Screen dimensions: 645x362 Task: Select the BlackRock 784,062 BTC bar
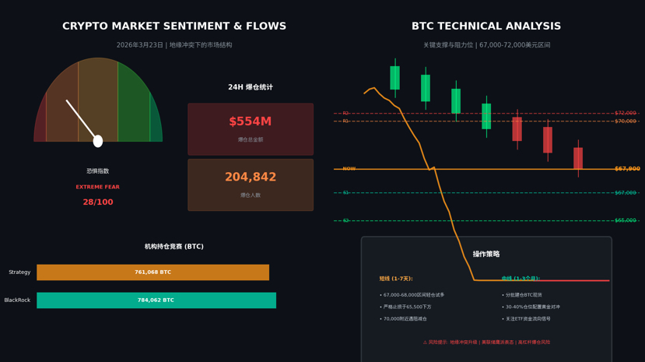pyautogui.click(x=156, y=300)
